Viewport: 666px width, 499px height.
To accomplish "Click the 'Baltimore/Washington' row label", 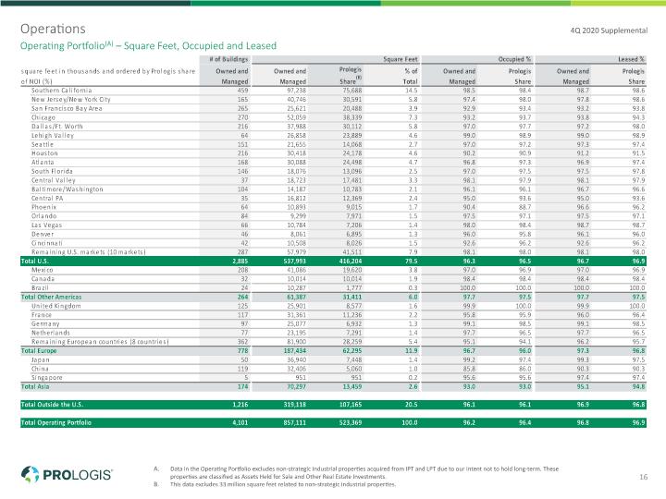I will (x=68, y=189).
